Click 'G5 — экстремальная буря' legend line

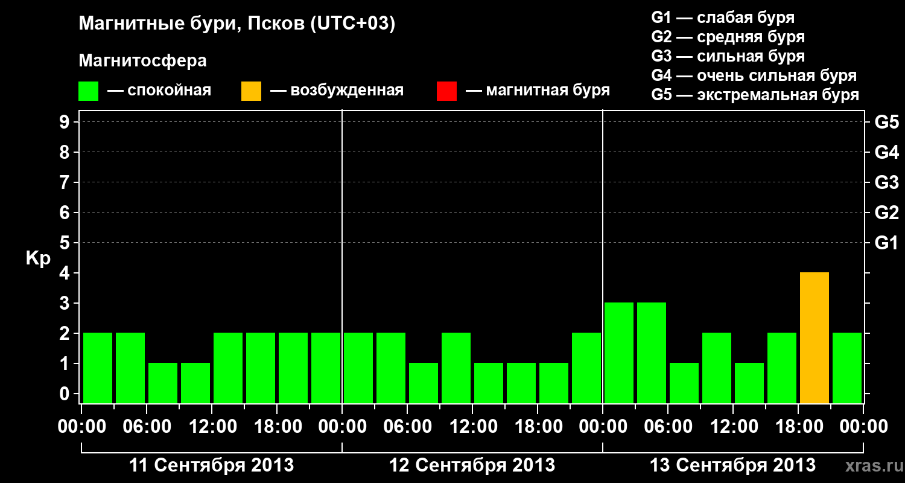[x=755, y=95]
